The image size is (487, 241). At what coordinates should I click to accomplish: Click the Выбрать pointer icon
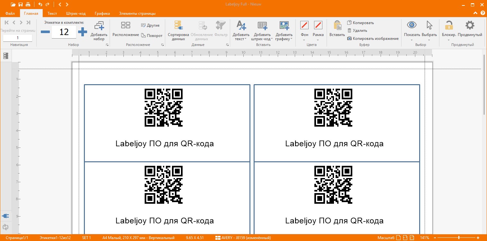pyautogui.click(x=429, y=25)
